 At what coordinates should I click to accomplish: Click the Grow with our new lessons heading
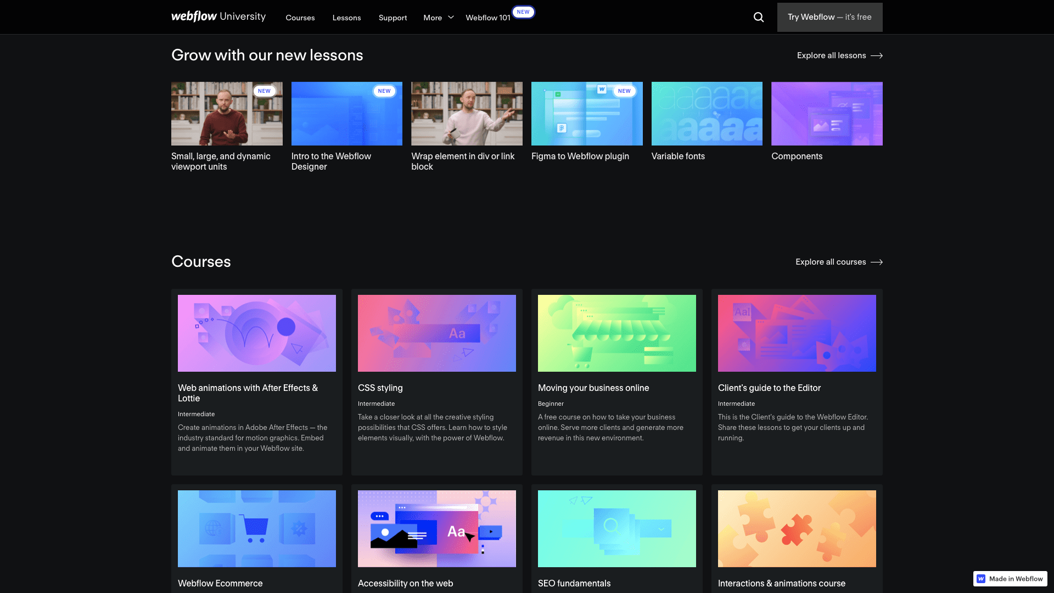(x=267, y=55)
